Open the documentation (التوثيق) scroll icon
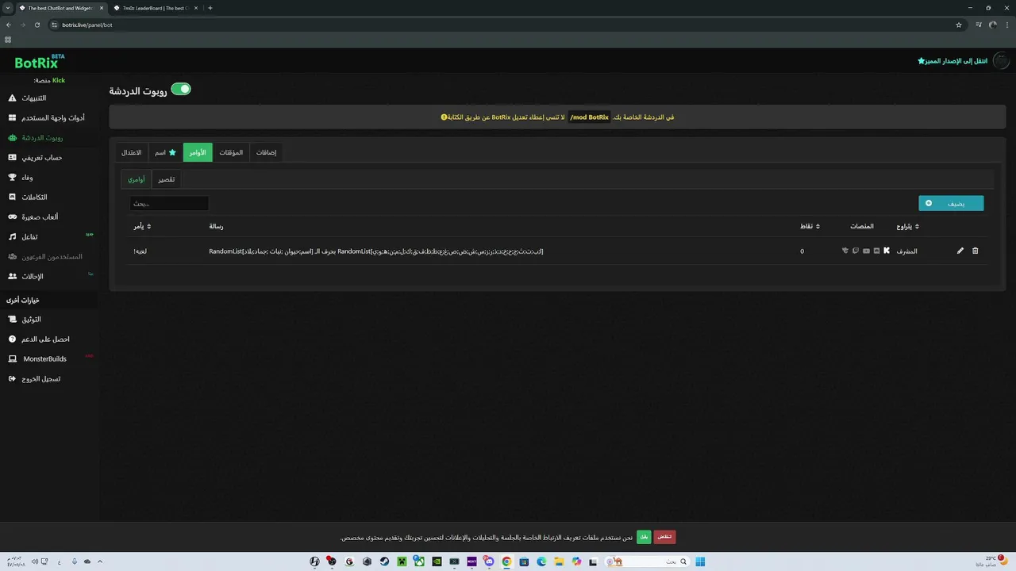Image resolution: width=1016 pixels, height=571 pixels. [x=12, y=320]
